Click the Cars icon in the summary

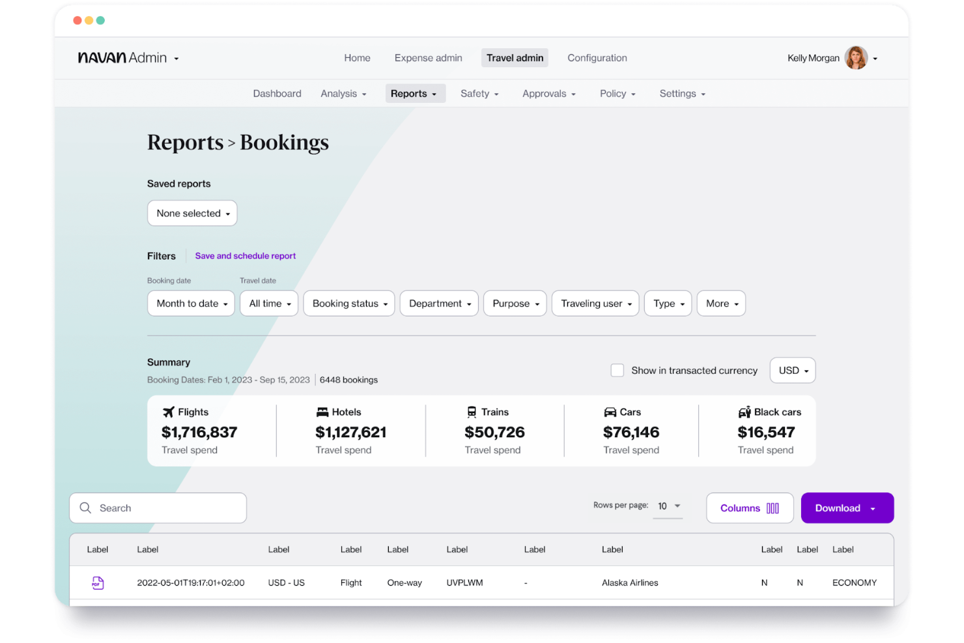[610, 412]
